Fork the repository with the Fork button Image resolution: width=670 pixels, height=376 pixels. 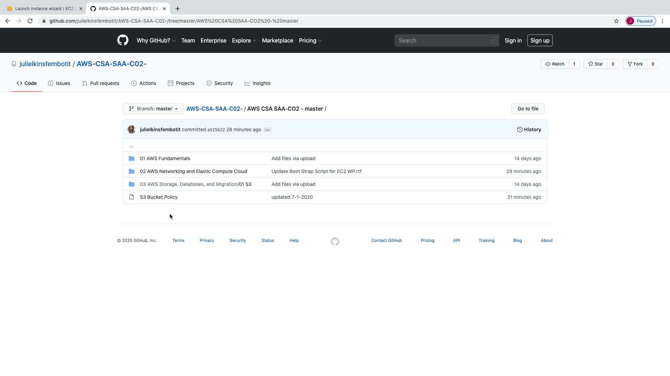pos(635,64)
